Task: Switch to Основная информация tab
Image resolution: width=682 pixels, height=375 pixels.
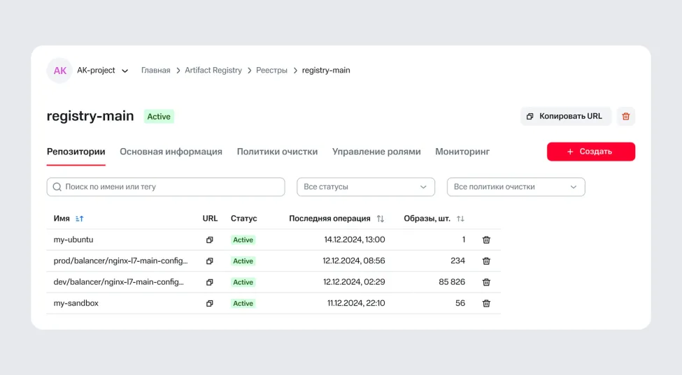Action: pyautogui.click(x=171, y=152)
